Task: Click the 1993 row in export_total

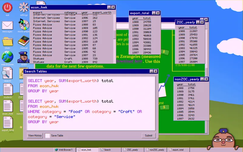Action: pyautogui.click(x=142, y=39)
